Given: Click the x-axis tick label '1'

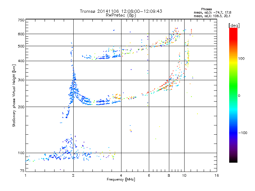Looking at the screenshot, I should (x=25, y=175).
